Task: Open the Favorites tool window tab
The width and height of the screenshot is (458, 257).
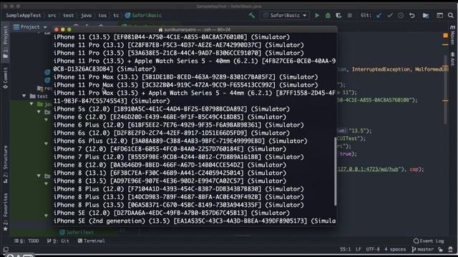Action: coord(5,212)
